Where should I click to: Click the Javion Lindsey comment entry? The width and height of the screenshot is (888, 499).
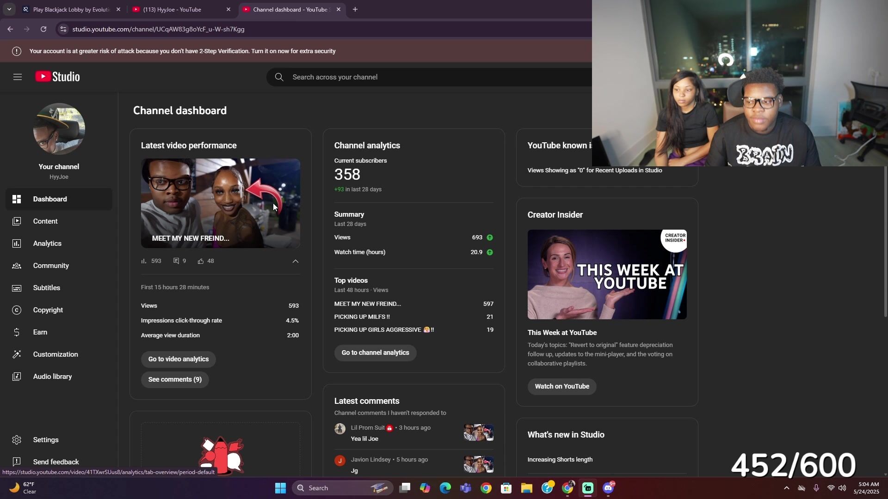[414, 465]
